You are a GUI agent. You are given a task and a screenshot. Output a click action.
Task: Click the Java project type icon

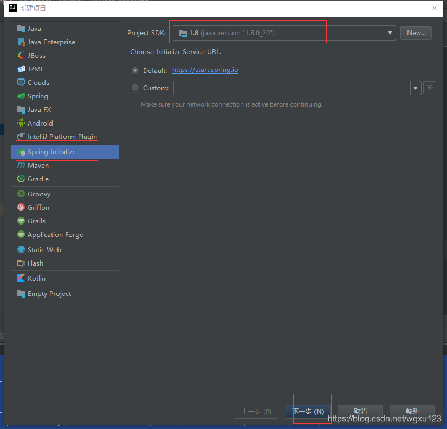21,29
